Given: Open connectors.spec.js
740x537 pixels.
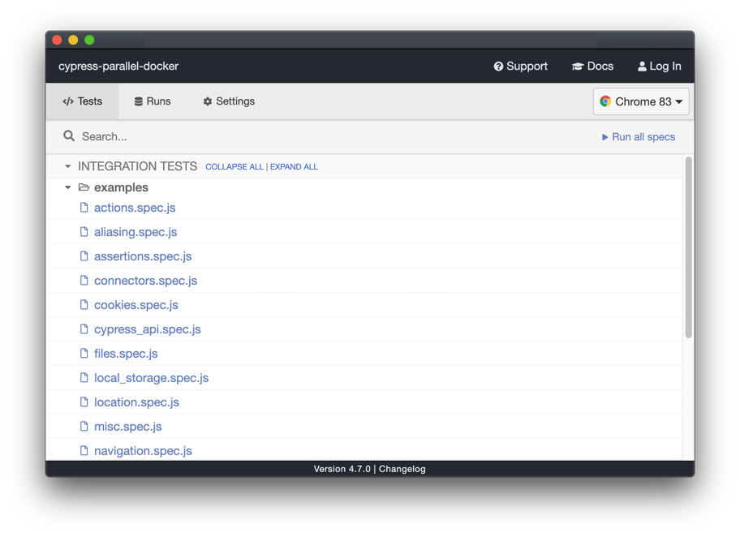Looking at the screenshot, I should pos(146,281).
